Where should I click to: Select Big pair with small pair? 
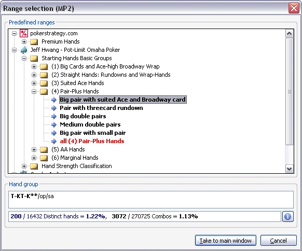tap(93, 133)
